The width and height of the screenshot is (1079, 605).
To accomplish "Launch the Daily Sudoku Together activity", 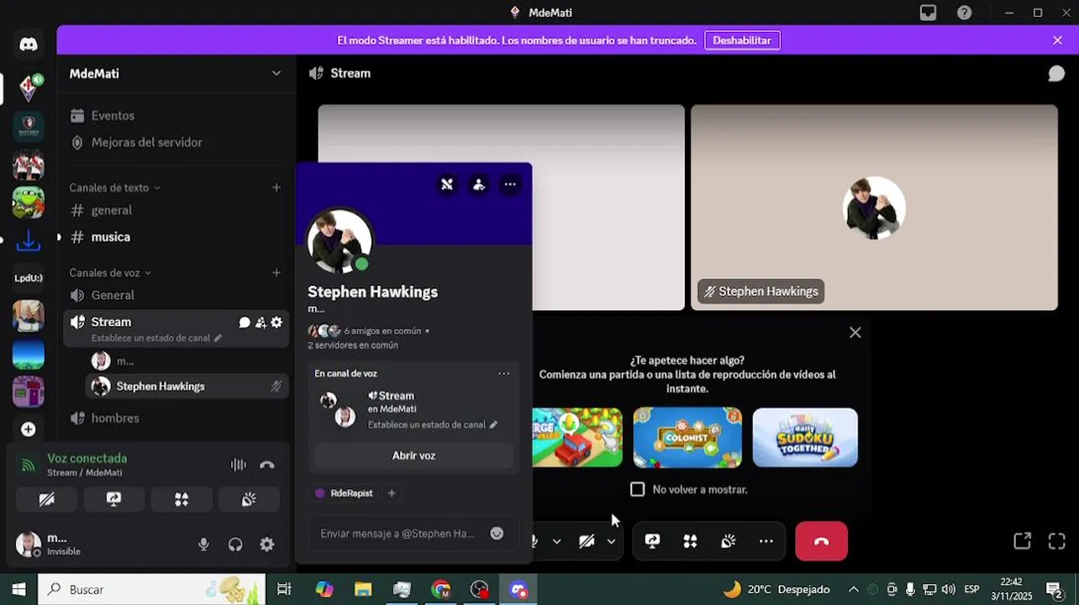I will pyautogui.click(x=805, y=437).
